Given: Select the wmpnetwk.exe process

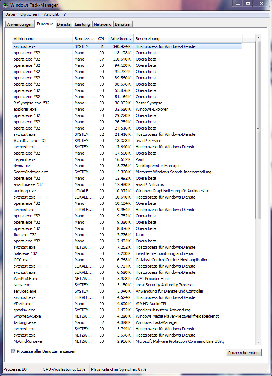Looking at the screenshot, I should 127,316.
